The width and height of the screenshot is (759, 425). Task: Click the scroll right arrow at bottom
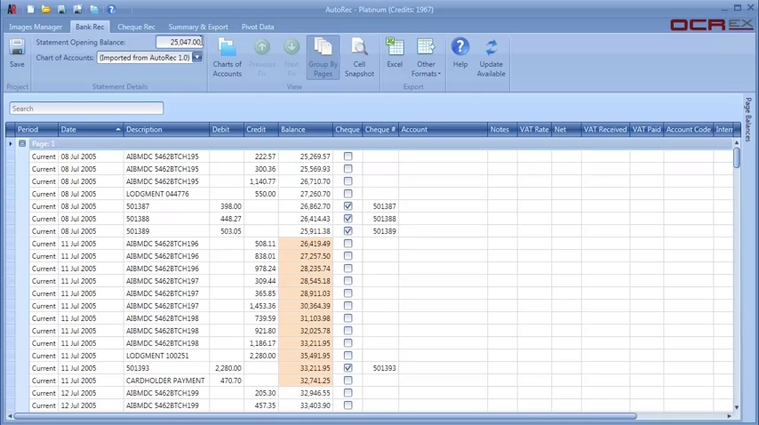[x=730, y=416]
